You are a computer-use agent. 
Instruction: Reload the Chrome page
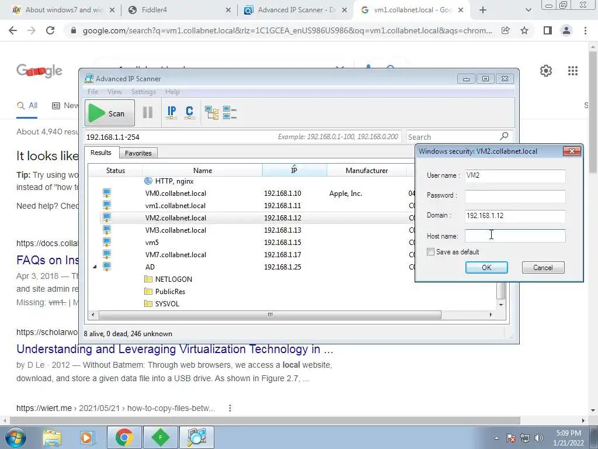[50, 30]
